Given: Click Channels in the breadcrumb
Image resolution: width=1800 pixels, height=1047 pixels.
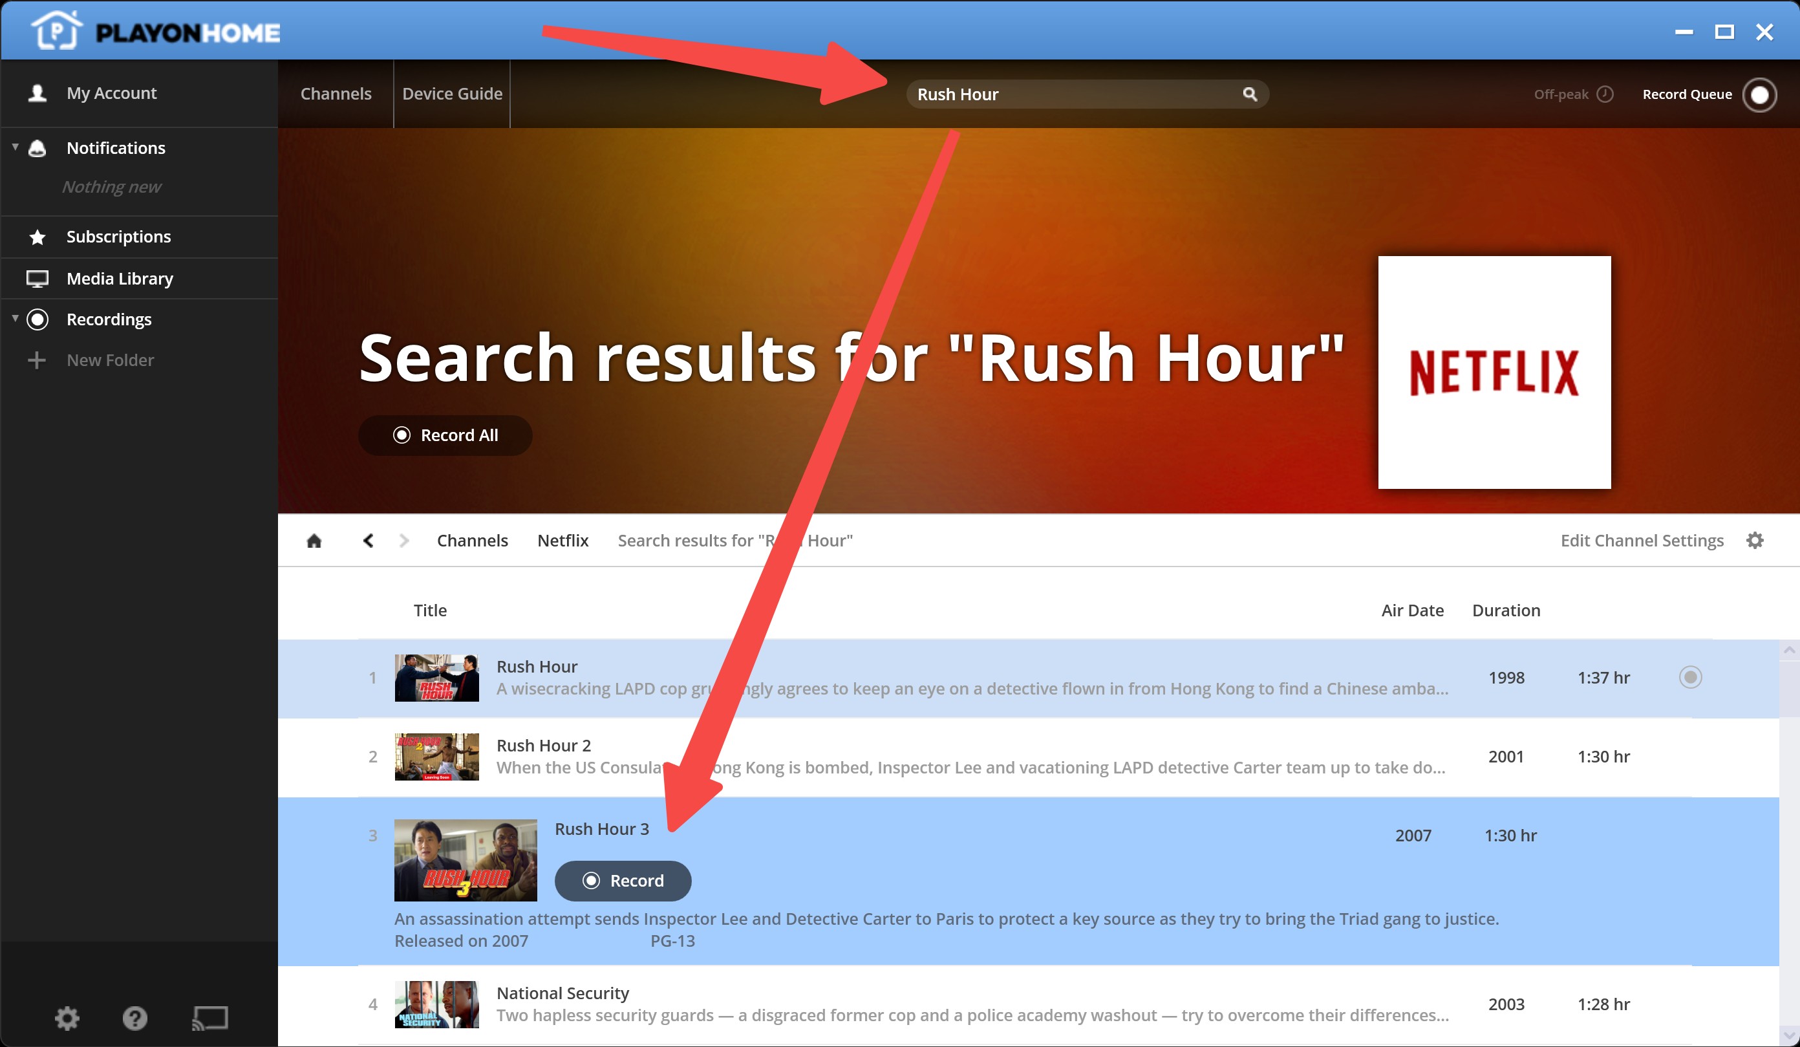Looking at the screenshot, I should 472,540.
